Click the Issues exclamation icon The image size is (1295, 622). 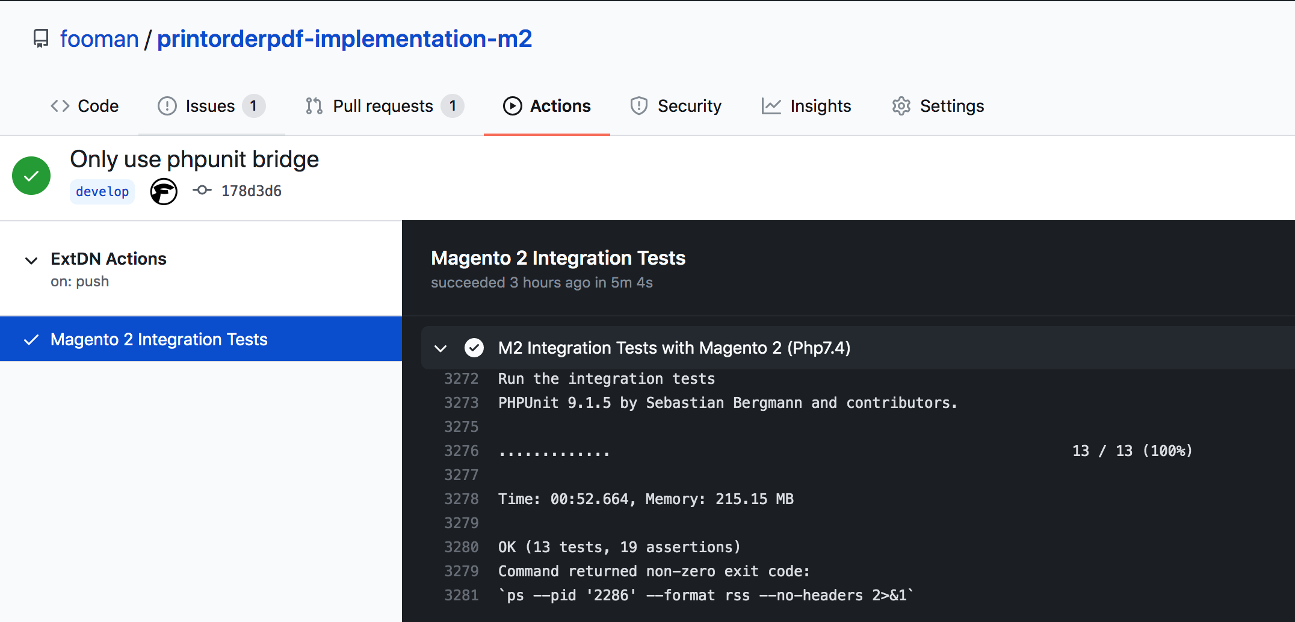[167, 106]
